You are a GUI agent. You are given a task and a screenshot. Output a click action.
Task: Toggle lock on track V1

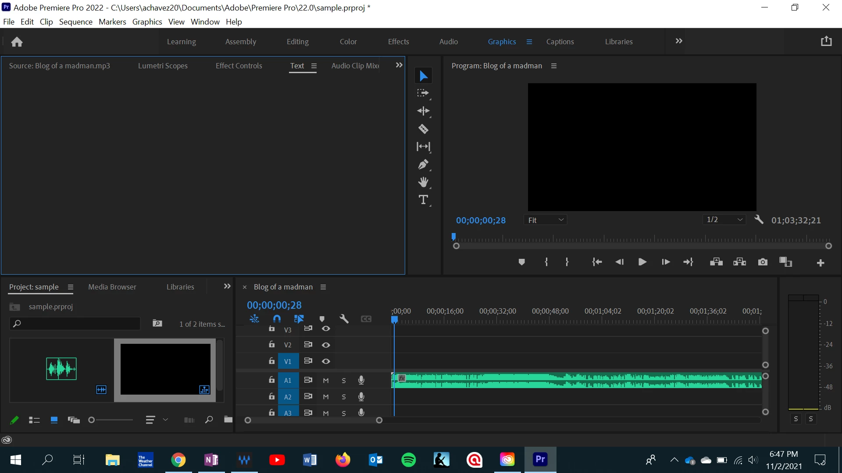272,361
